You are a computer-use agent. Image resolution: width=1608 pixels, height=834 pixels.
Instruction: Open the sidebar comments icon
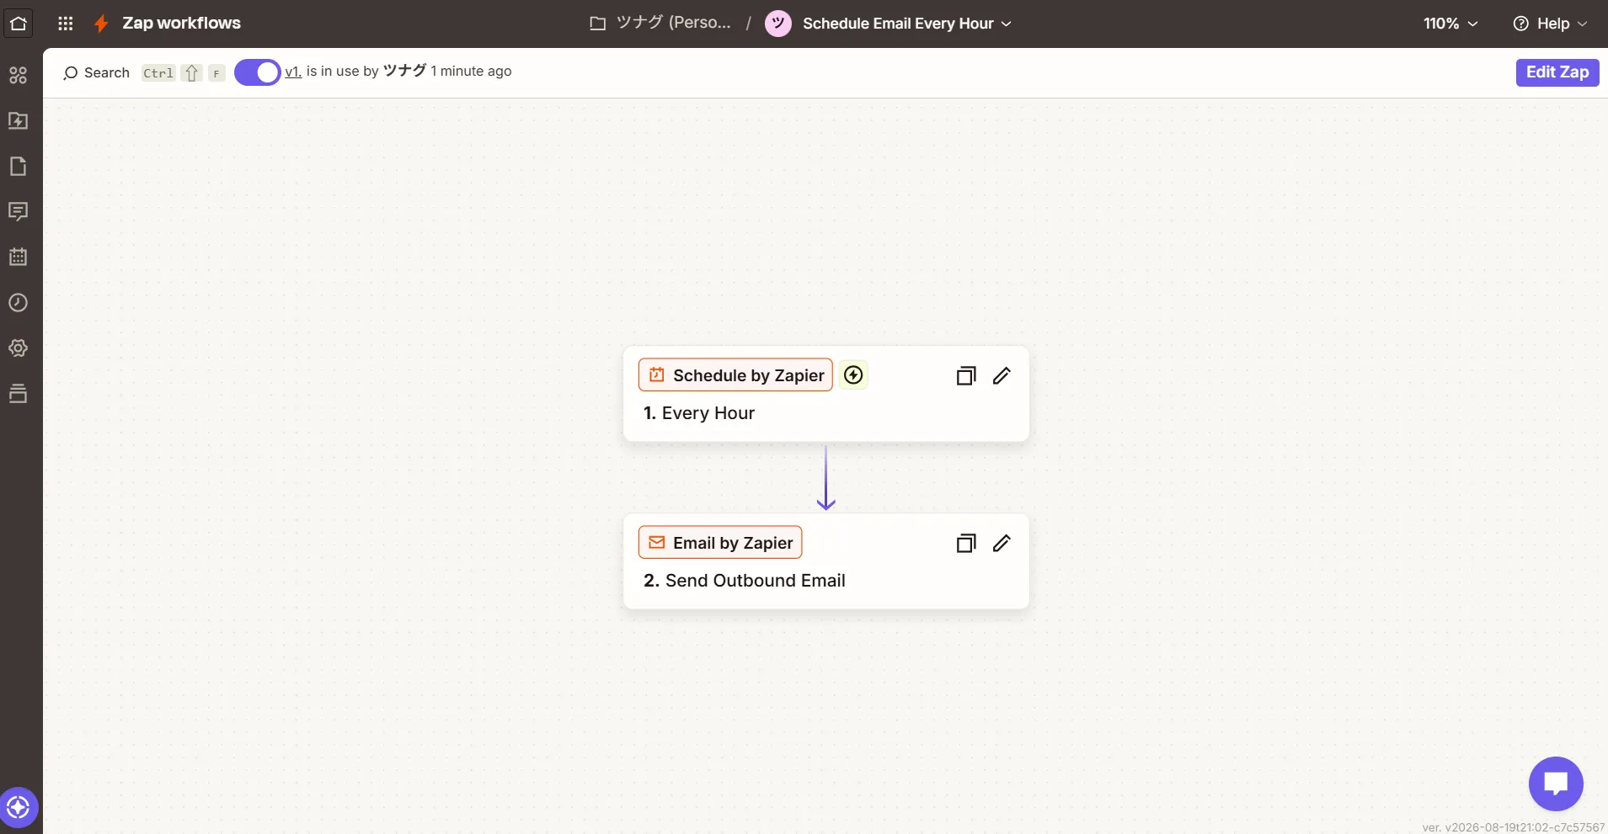click(19, 211)
